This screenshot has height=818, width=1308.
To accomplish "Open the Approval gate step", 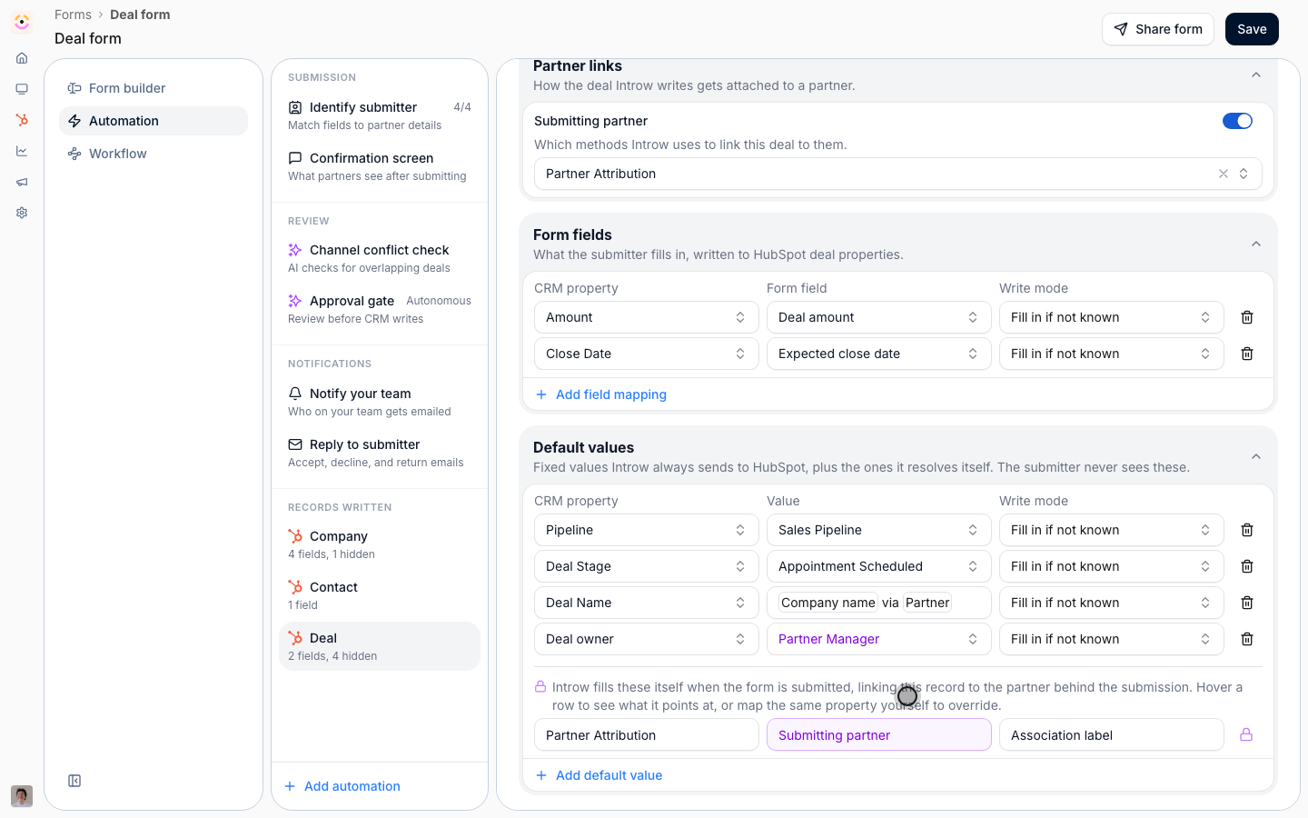I will tap(380, 309).
